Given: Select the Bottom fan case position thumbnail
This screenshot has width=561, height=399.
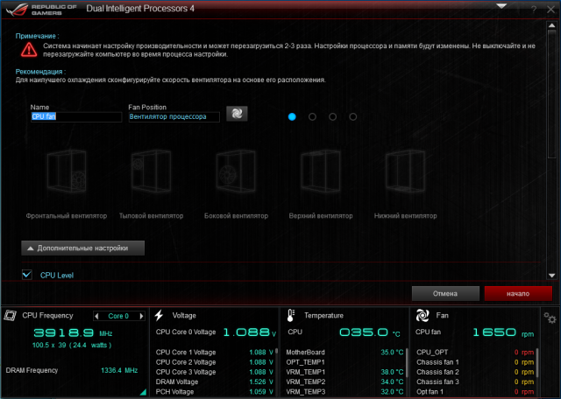Looking at the screenshot, I should tap(405, 171).
